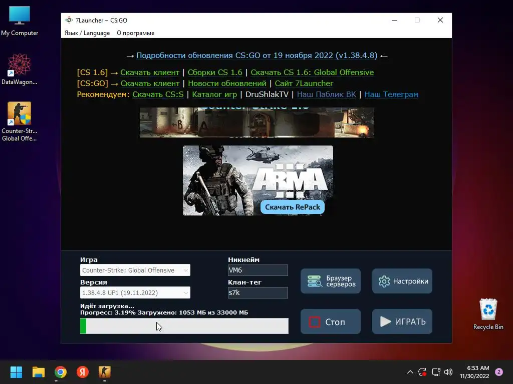This screenshot has height=384, width=513.
Task: Open Yandex Browser from the taskbar
Action: [x=83, y=372]
